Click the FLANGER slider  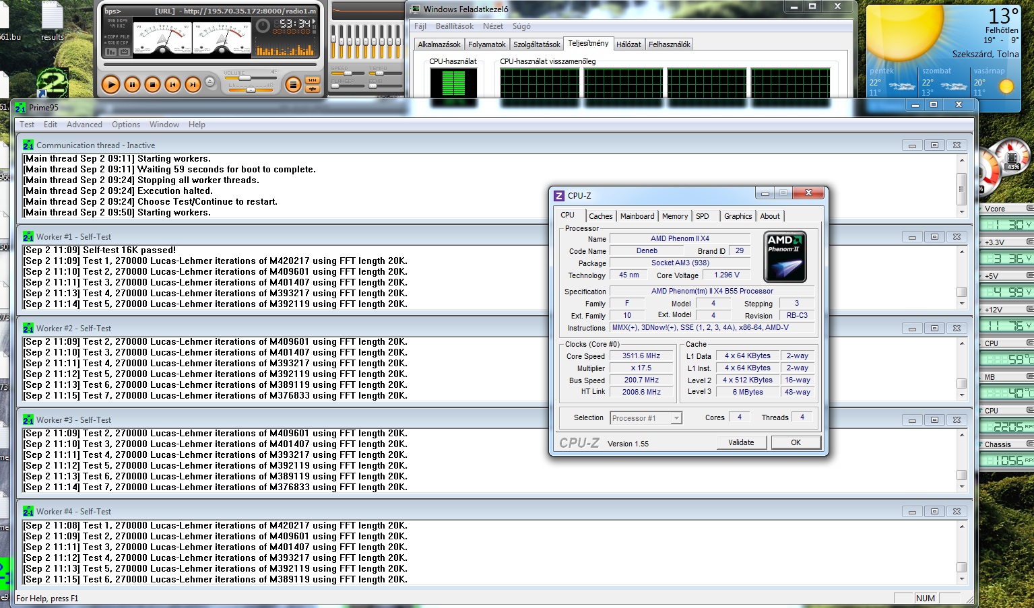pyautogui.click(x=348, y=87)
